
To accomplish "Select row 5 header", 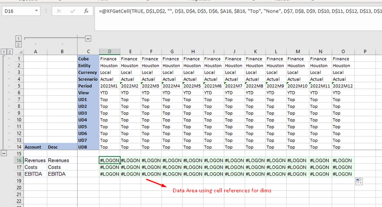I will pyautogui.click(x=19, y=86).
